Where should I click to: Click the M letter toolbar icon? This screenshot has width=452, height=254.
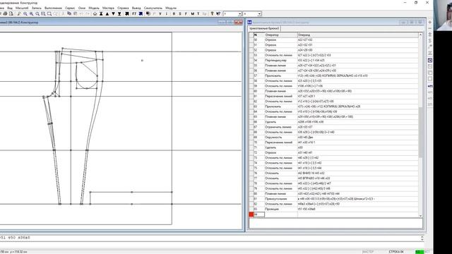pyautogui.click(x=192, y=13)
